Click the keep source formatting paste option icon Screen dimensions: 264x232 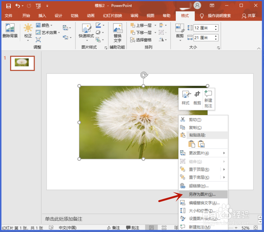192,144
